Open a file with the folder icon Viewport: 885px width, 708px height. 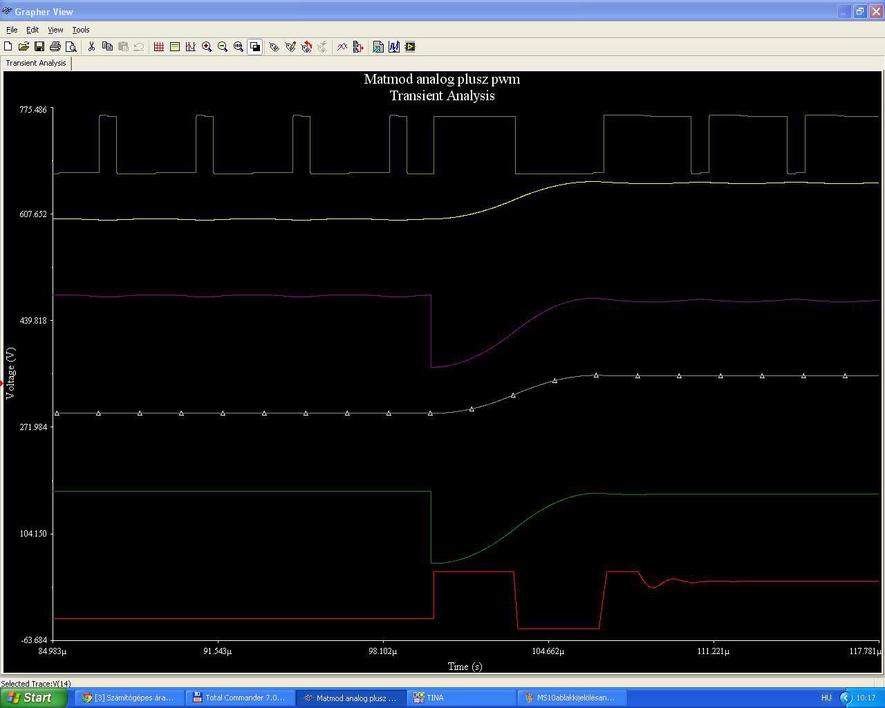point(24,46)
